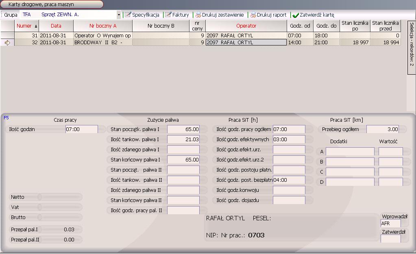Open the Faktury toolbar button
The image size is (416, 254).
coord(177,15)
